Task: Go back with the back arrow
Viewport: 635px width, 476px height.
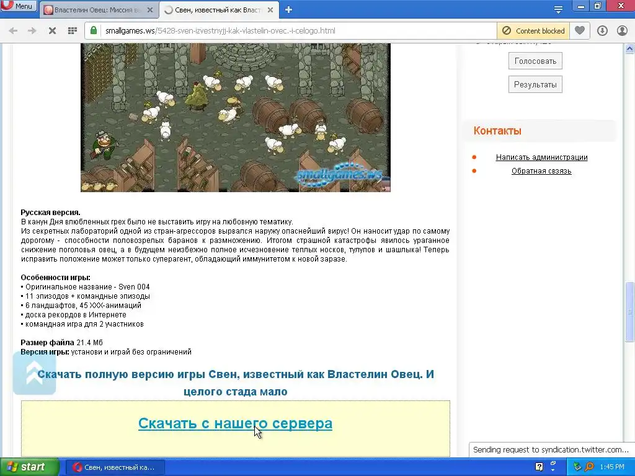Action: (x=13, y=31)
